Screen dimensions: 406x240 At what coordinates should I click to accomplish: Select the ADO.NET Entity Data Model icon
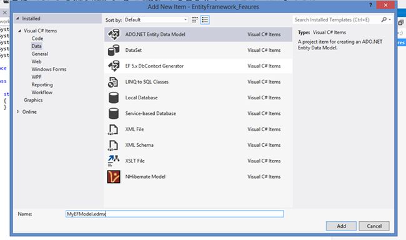pyautogui.click(x=114, y=34)
